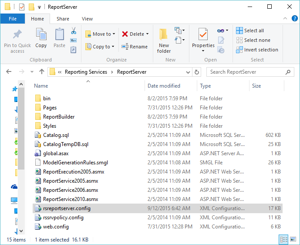Screen dimensions: 300x245
Task: Sort by Date modified column header
Action: (x=164, y=86)
